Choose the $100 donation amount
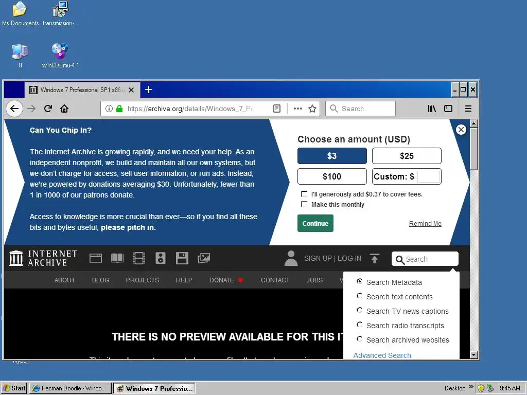527x395 pixels. pos(332,176)
